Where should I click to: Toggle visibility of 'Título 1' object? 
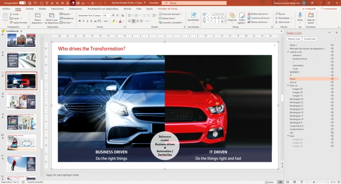332,45
